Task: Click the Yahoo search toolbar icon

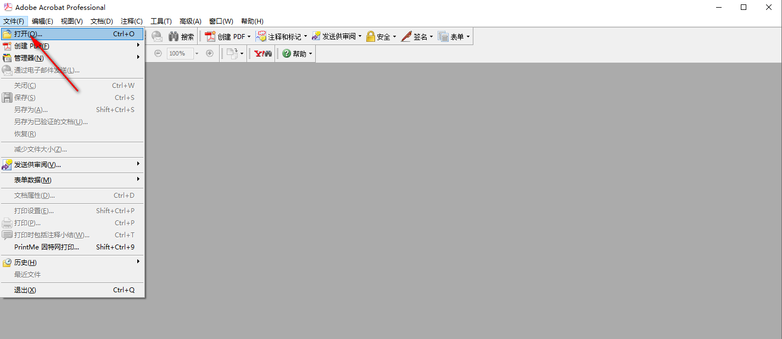Action: point(263,54)
